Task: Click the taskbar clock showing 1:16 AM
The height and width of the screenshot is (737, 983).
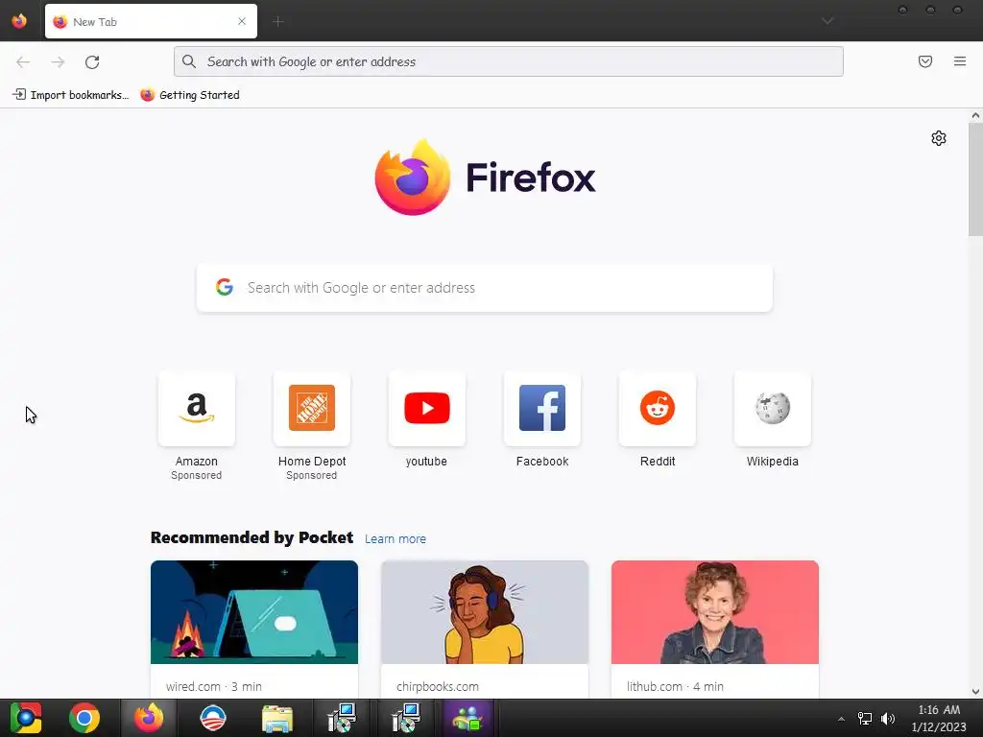Action: point(939,718)
